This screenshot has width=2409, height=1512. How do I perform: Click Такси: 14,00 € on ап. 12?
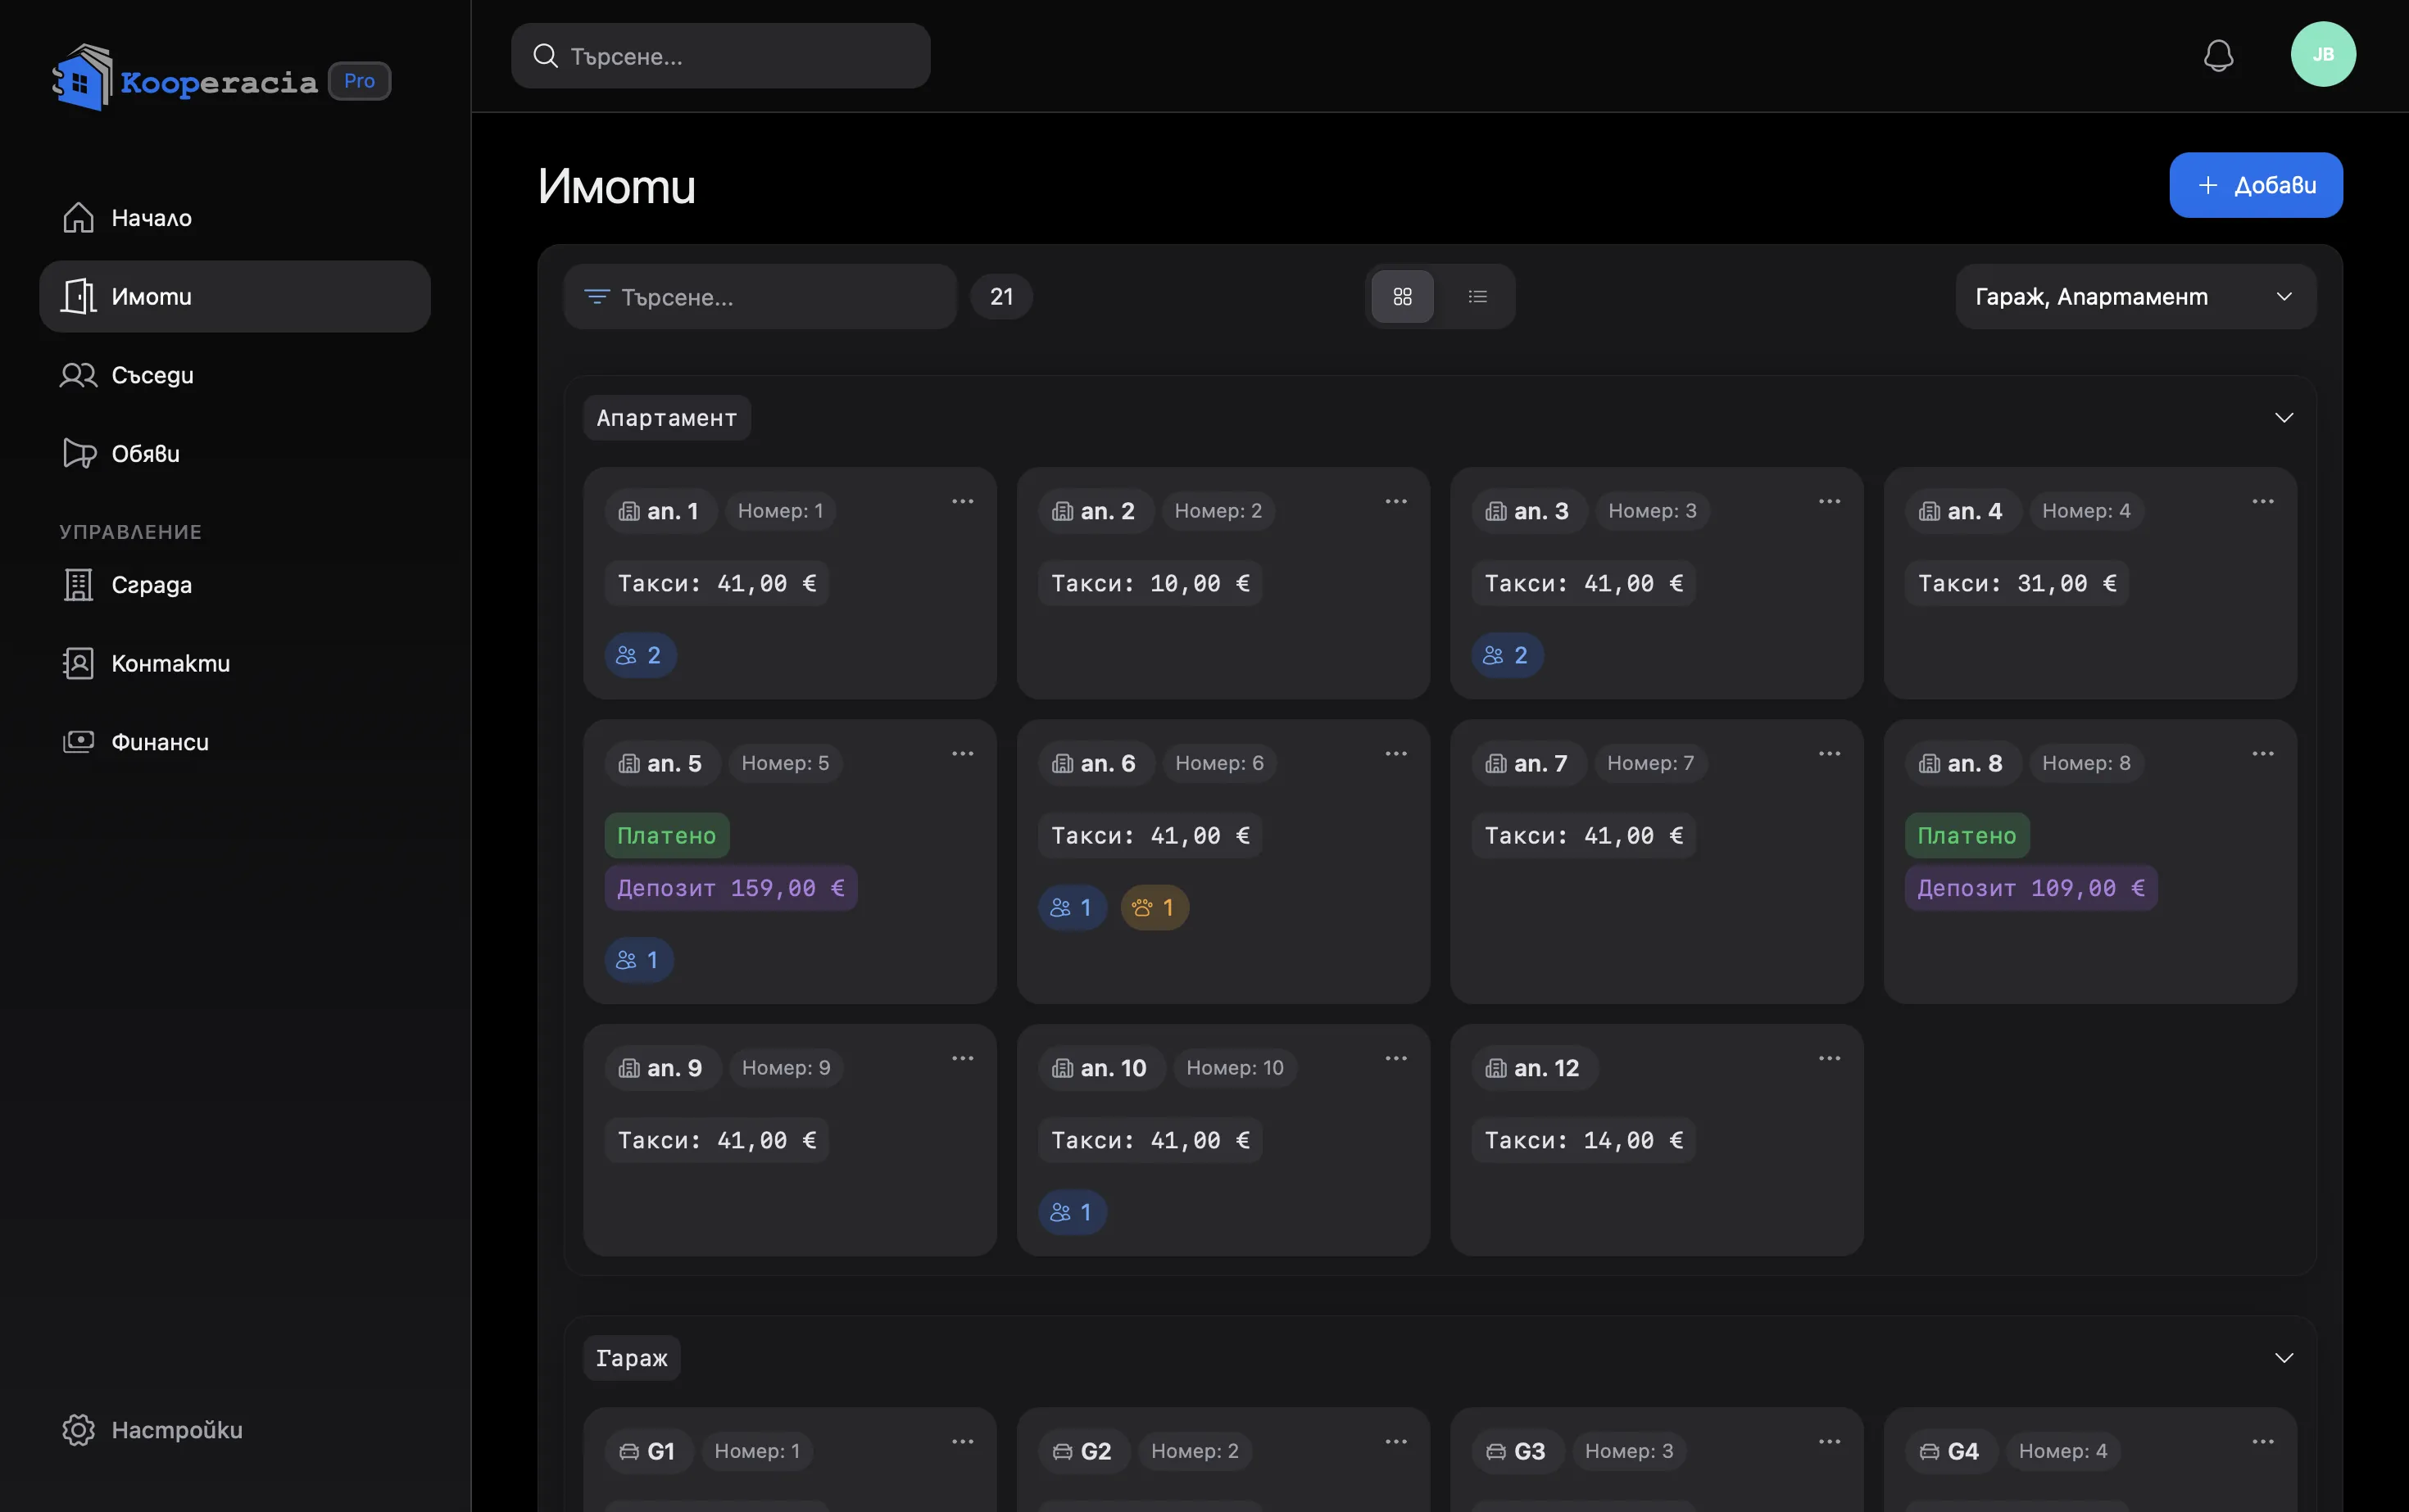pos(1584,1140)
